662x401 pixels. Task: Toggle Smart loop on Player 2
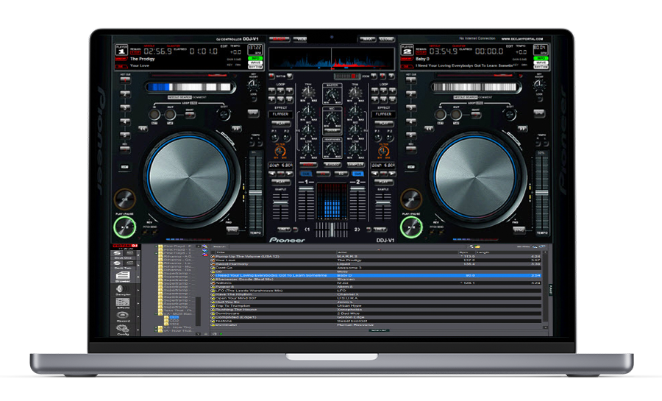click(476, 114)
